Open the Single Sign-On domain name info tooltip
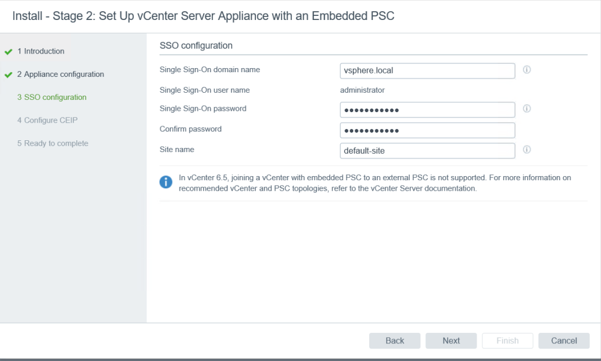 tap(526, 69)
